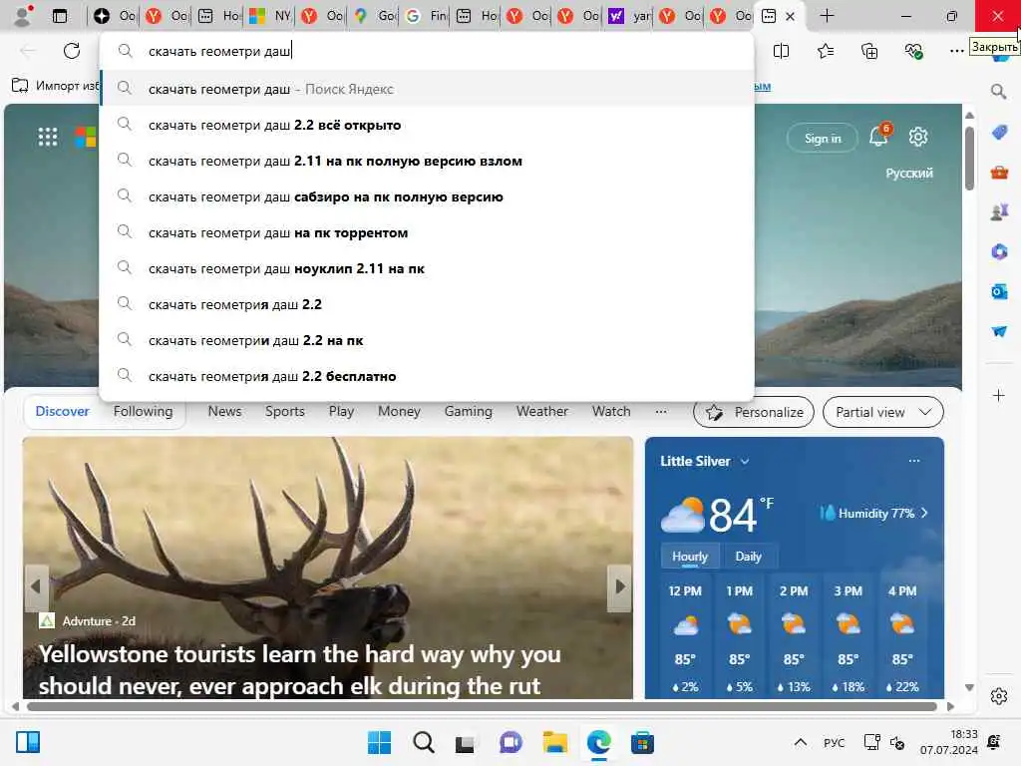Open the tab actions menu icon
The height and width of the screenshot is (766, 1021).
pos(59,16)
